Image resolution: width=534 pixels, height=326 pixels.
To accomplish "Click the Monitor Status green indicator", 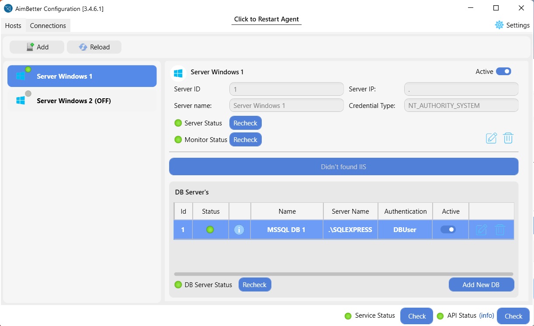I will tap(178, 140).
